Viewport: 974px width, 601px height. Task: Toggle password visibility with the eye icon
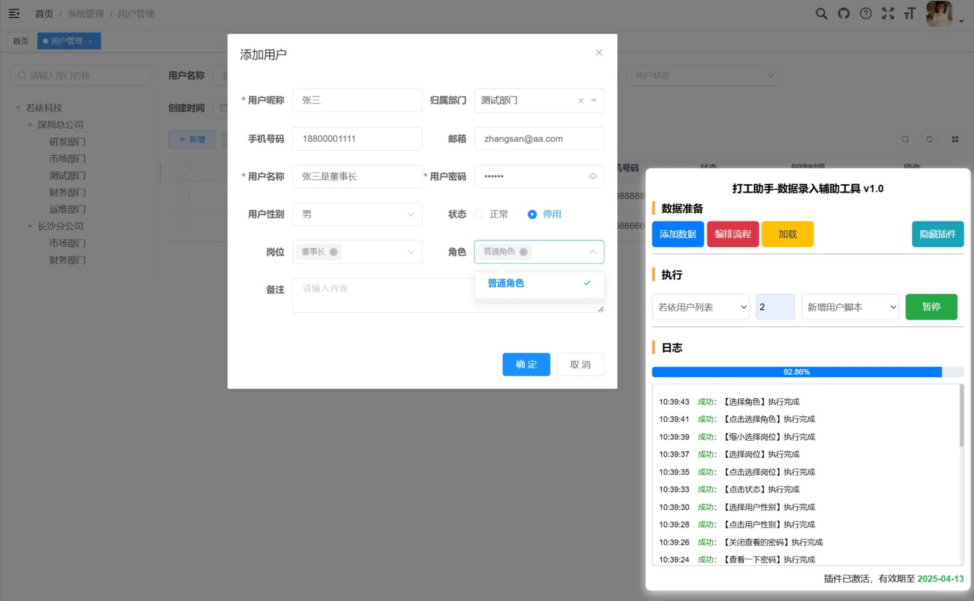click(592, 176)
